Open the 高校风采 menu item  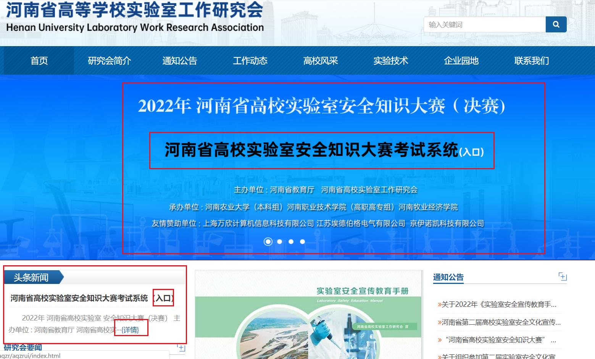[321, 61]
